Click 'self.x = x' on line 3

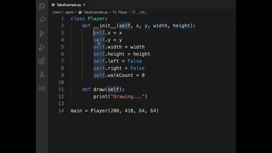[108, 33]
